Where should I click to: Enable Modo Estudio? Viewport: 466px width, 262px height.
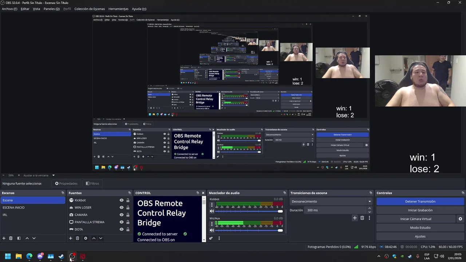pyautogui.click(x=420, y=227)
